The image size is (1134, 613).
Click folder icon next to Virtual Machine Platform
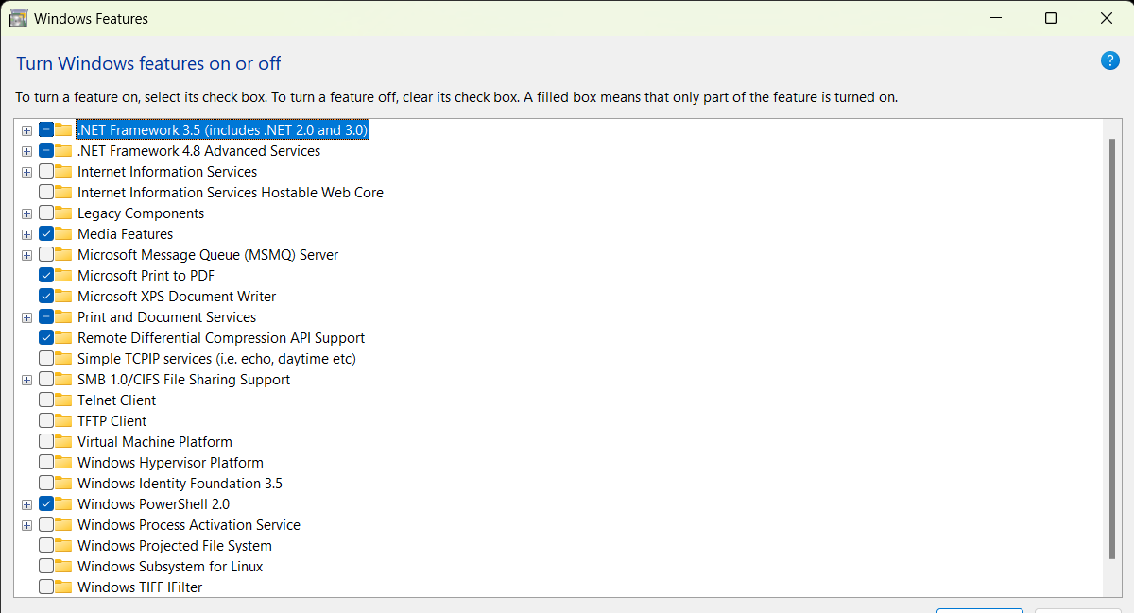(63, 442)
